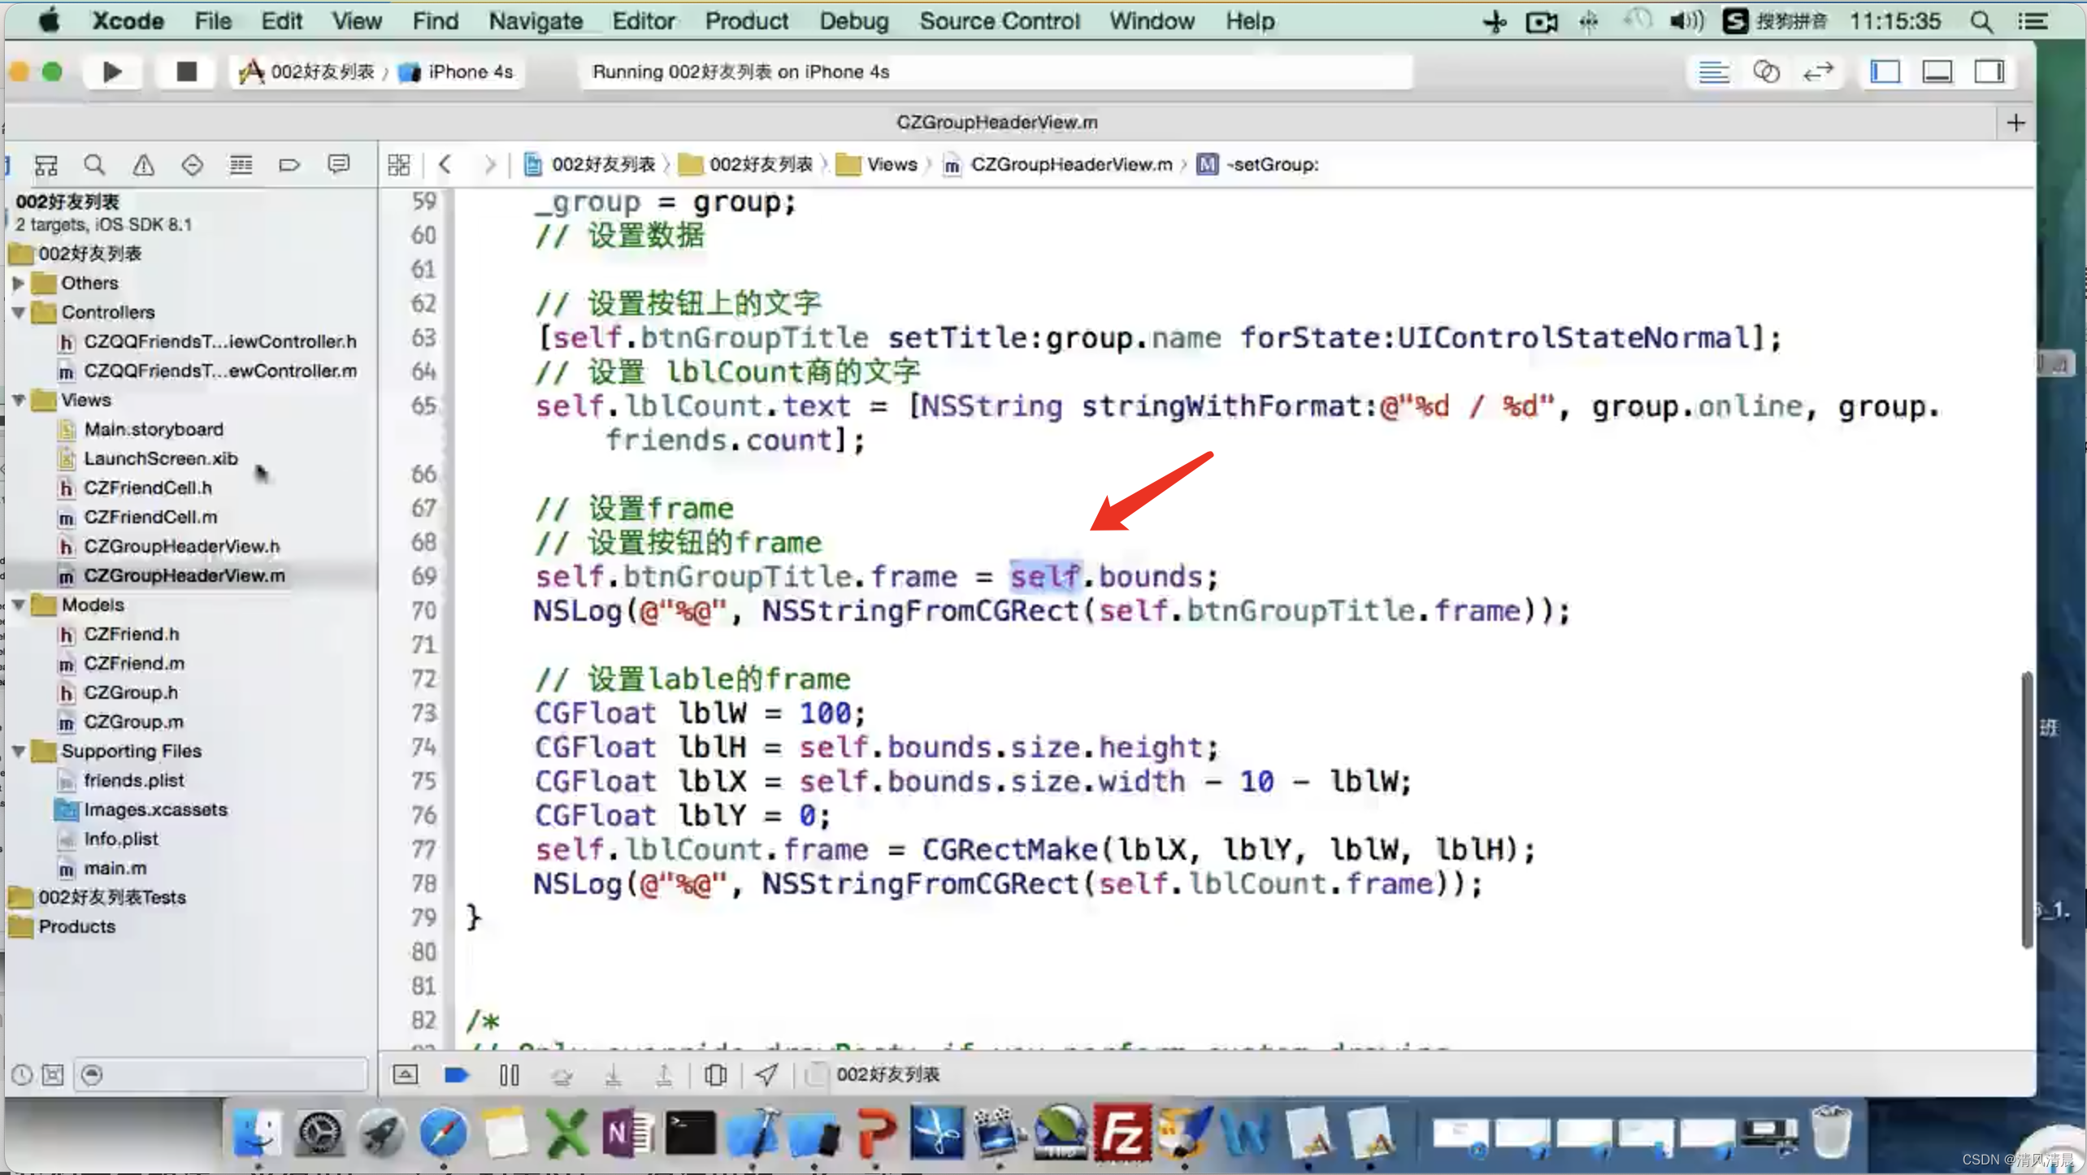Click Step Into debug button
Image resolution: width=2087 pixels, height=1175 pixels.
click(x=614, y=1075)
